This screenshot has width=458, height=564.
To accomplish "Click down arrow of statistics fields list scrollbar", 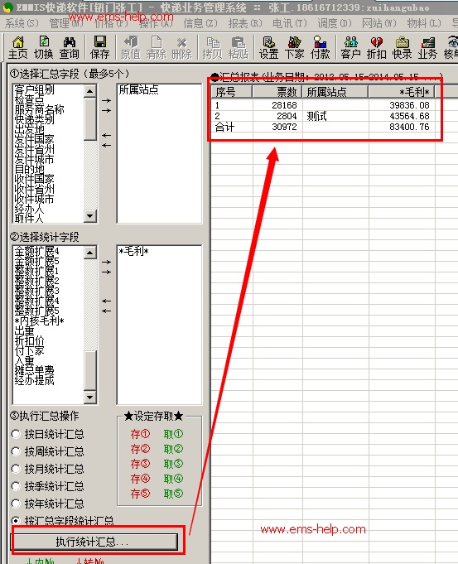I will tap(90, 397).
